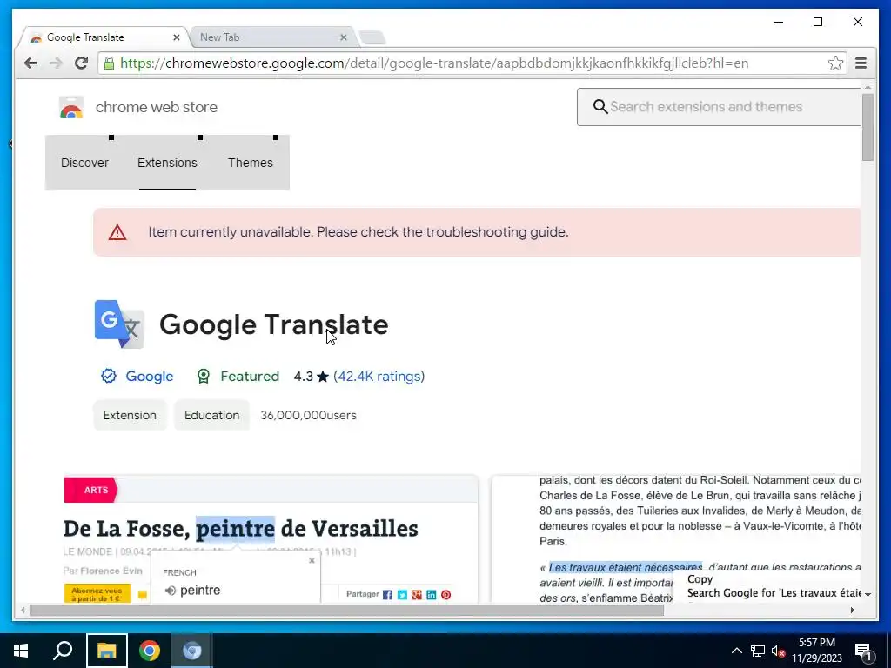The image size is (891, 668).
Task: Click the Extension category chip
Action: tap(130, 415)
